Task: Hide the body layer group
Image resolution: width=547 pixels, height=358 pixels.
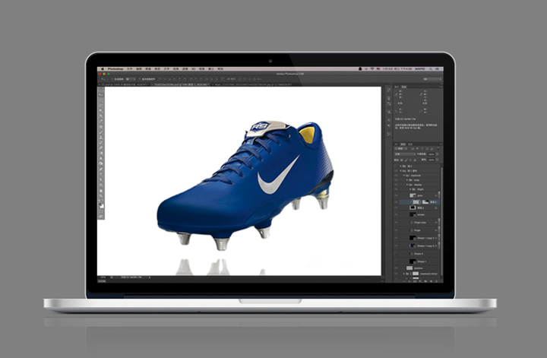Action: [396, 180]
